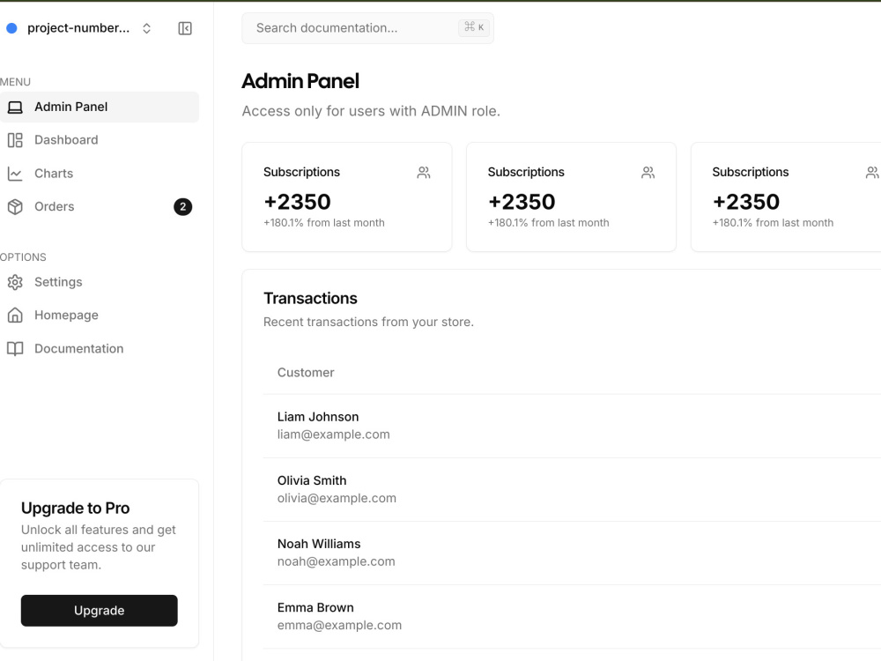Click the Dashboard layout icon
Screen dimensions: 881x661
coord(14,139)
